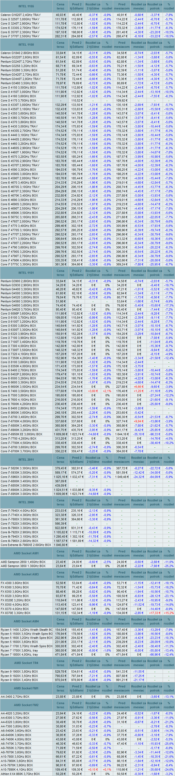Click Pred 2 týždňami header in INTEL 2066 section
The width and height of the screenshot is (175, 776).
77,502
